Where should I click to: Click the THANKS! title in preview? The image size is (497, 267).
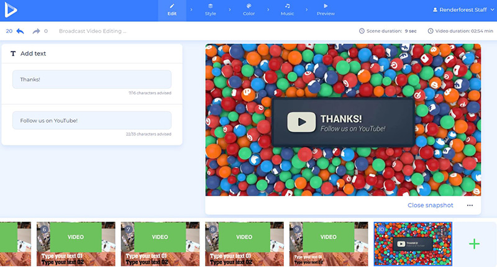pyautogui.click(x=341, y=119)
